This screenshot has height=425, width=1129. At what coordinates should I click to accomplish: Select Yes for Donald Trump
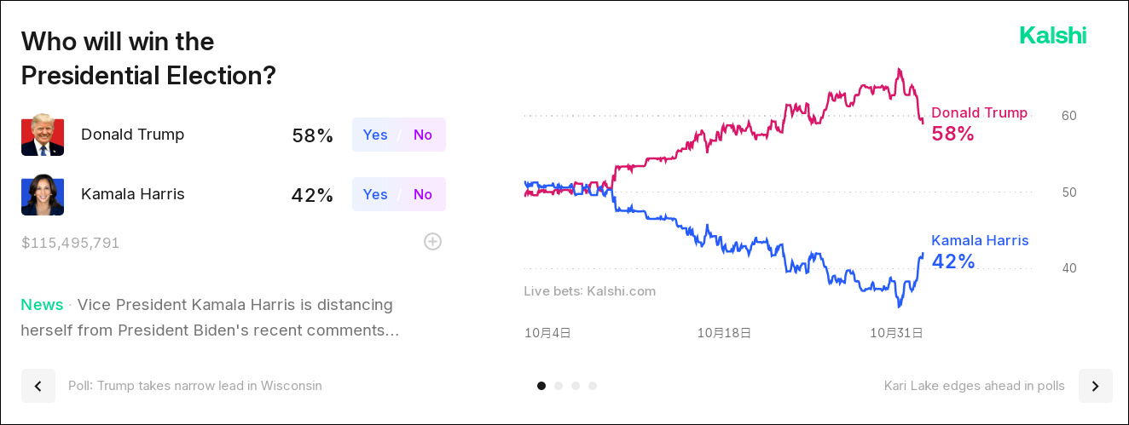click(x=375, y=135)
